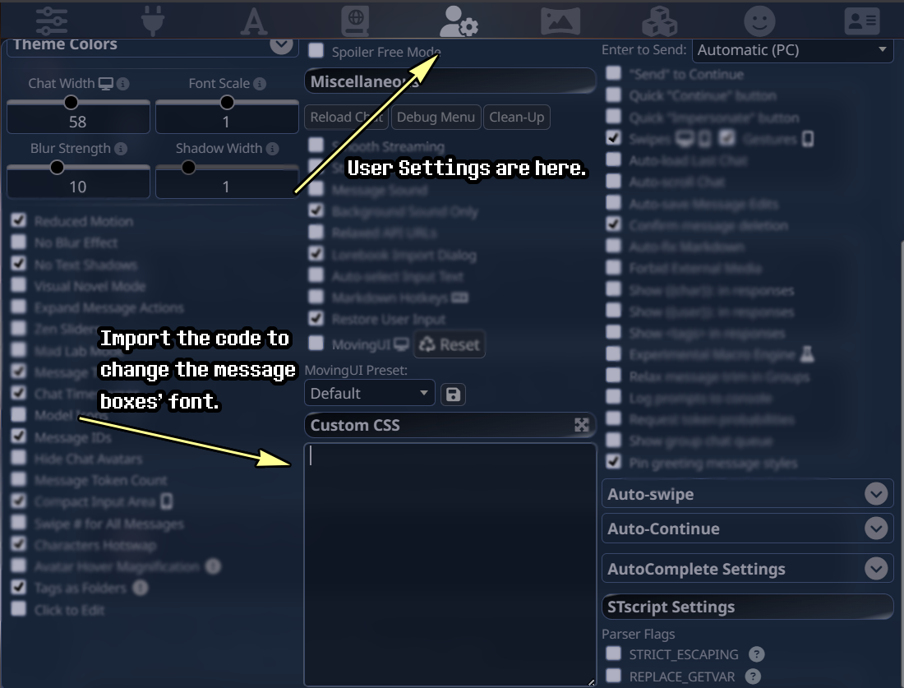Click info icon beside Blur Strength

click(x=121, y=149)
